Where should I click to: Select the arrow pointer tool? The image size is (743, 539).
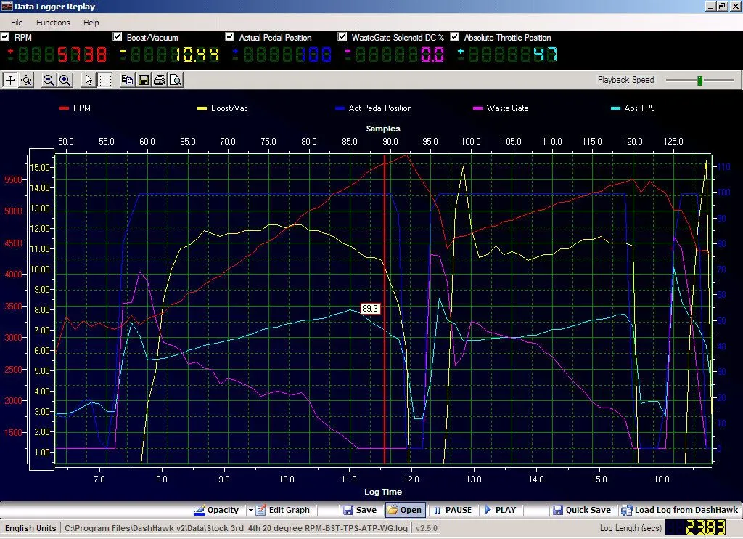click(89, 81)
